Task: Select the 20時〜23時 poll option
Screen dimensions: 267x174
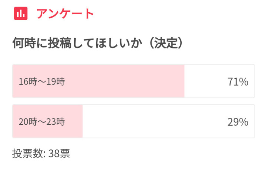Action: pos(133,121)
